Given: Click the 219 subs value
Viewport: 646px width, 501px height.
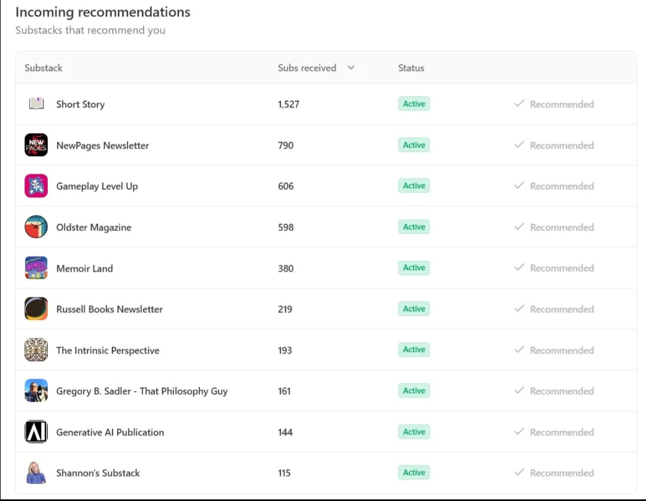Looking at the screenshot, I should [x=285, y=309].
